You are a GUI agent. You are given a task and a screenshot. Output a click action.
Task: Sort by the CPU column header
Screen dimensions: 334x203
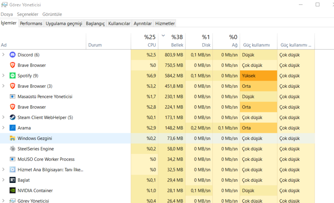144,41
